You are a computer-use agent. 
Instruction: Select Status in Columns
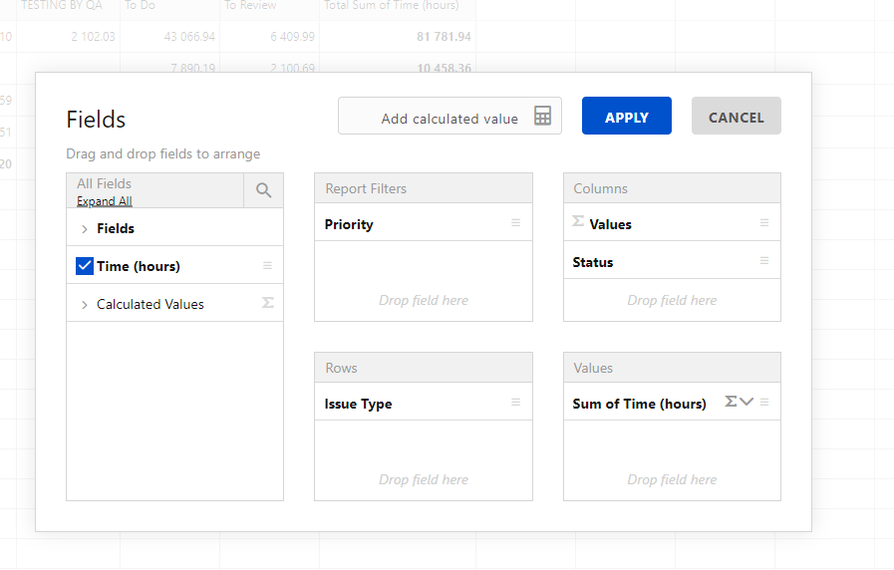[x=593, y=263]
